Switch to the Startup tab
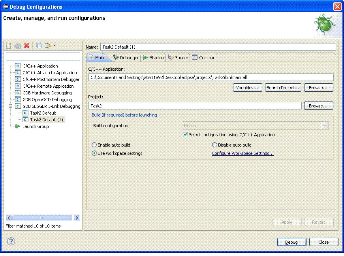The width and height of the screenshot is (344, 256). tap(153, 57)
